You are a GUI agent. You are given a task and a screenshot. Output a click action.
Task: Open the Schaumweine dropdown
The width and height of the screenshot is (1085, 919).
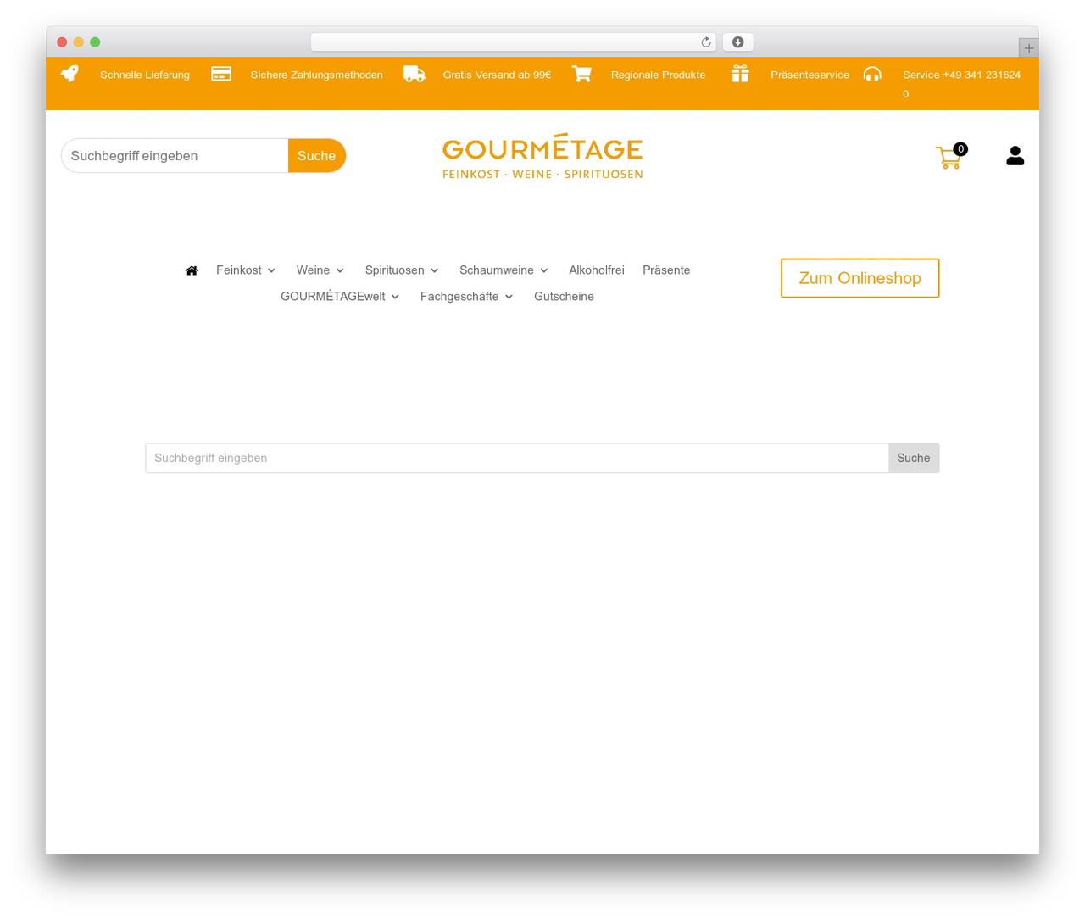pyautogui.click(x=504, y=270)
